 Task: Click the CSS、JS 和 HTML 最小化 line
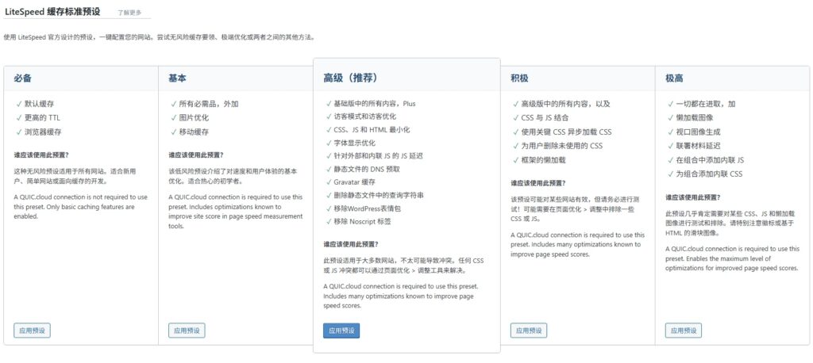(x=372, y=130)
